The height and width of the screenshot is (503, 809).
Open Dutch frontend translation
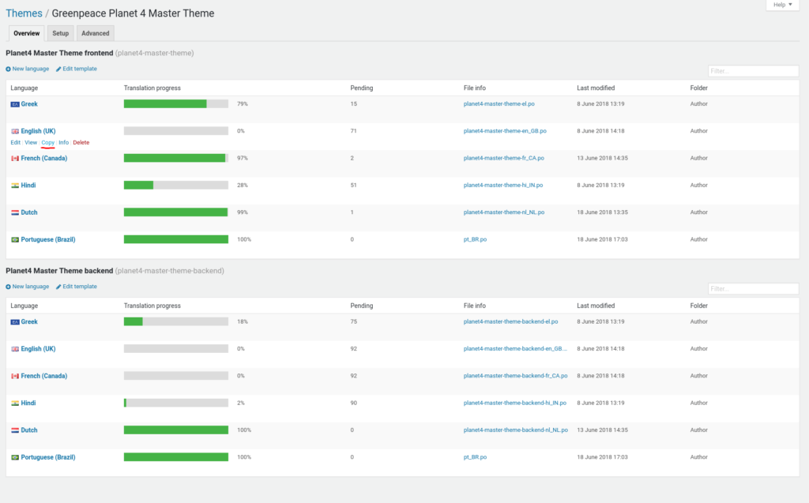pyautogui.click(x=29, y=212)
